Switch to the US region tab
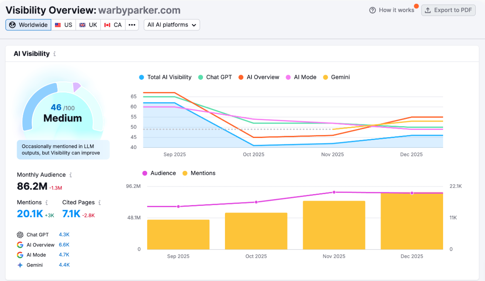Screen dimensions: 485x281 pyautogui.click(x=63, y=24)
